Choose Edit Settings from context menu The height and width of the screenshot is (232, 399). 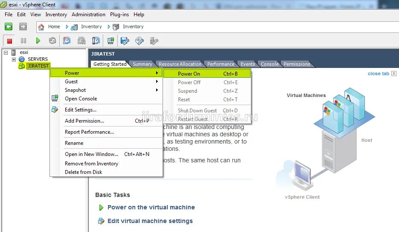click(x=106, y=110)
